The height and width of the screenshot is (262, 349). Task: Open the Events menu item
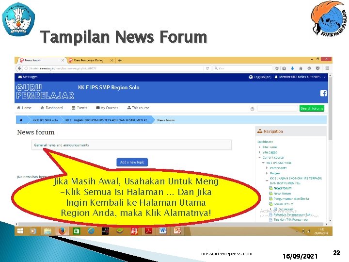tap(79, 108)
